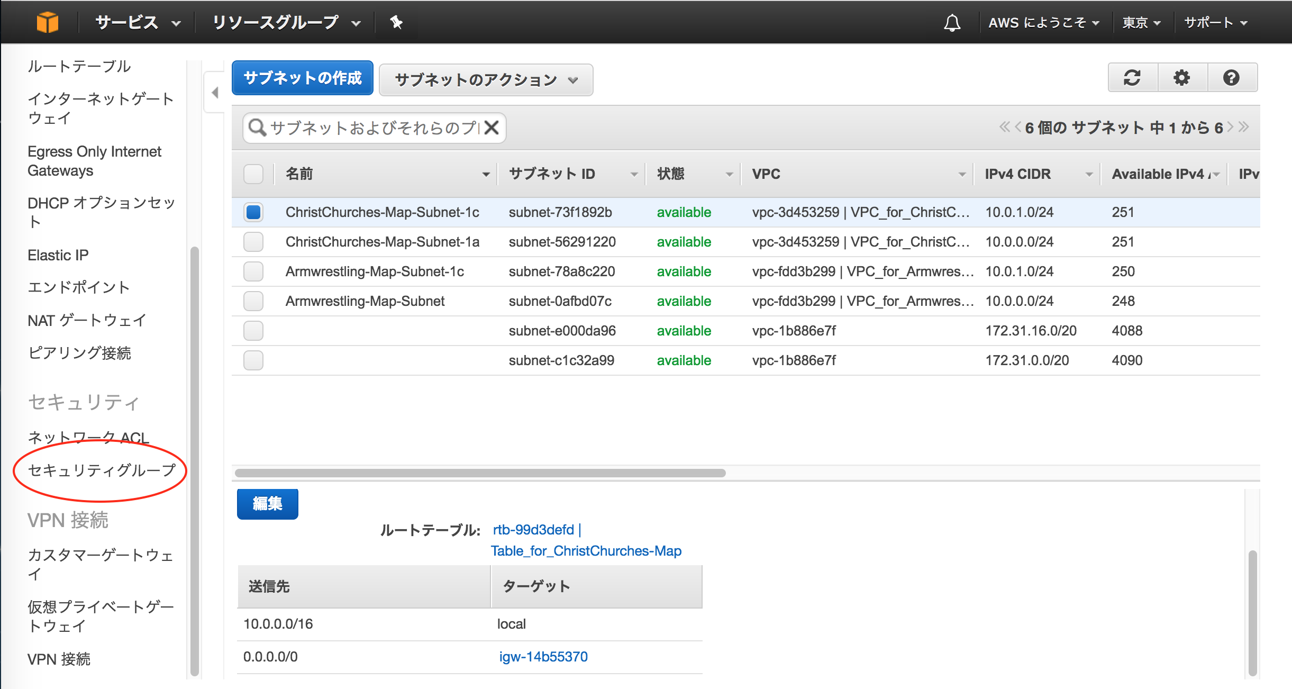The height and width of the screenshot is (689, 1292).
Task: Check subnet-e000da96 row checkbox
Action: (253, 331)
